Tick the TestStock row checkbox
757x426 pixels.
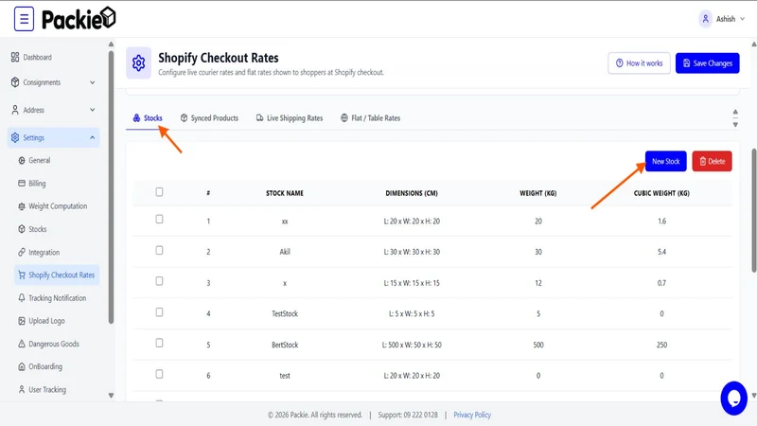(x=159, y=312)
